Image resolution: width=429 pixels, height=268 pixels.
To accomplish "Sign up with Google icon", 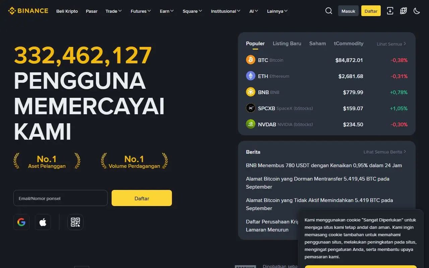I will point(21,222).
